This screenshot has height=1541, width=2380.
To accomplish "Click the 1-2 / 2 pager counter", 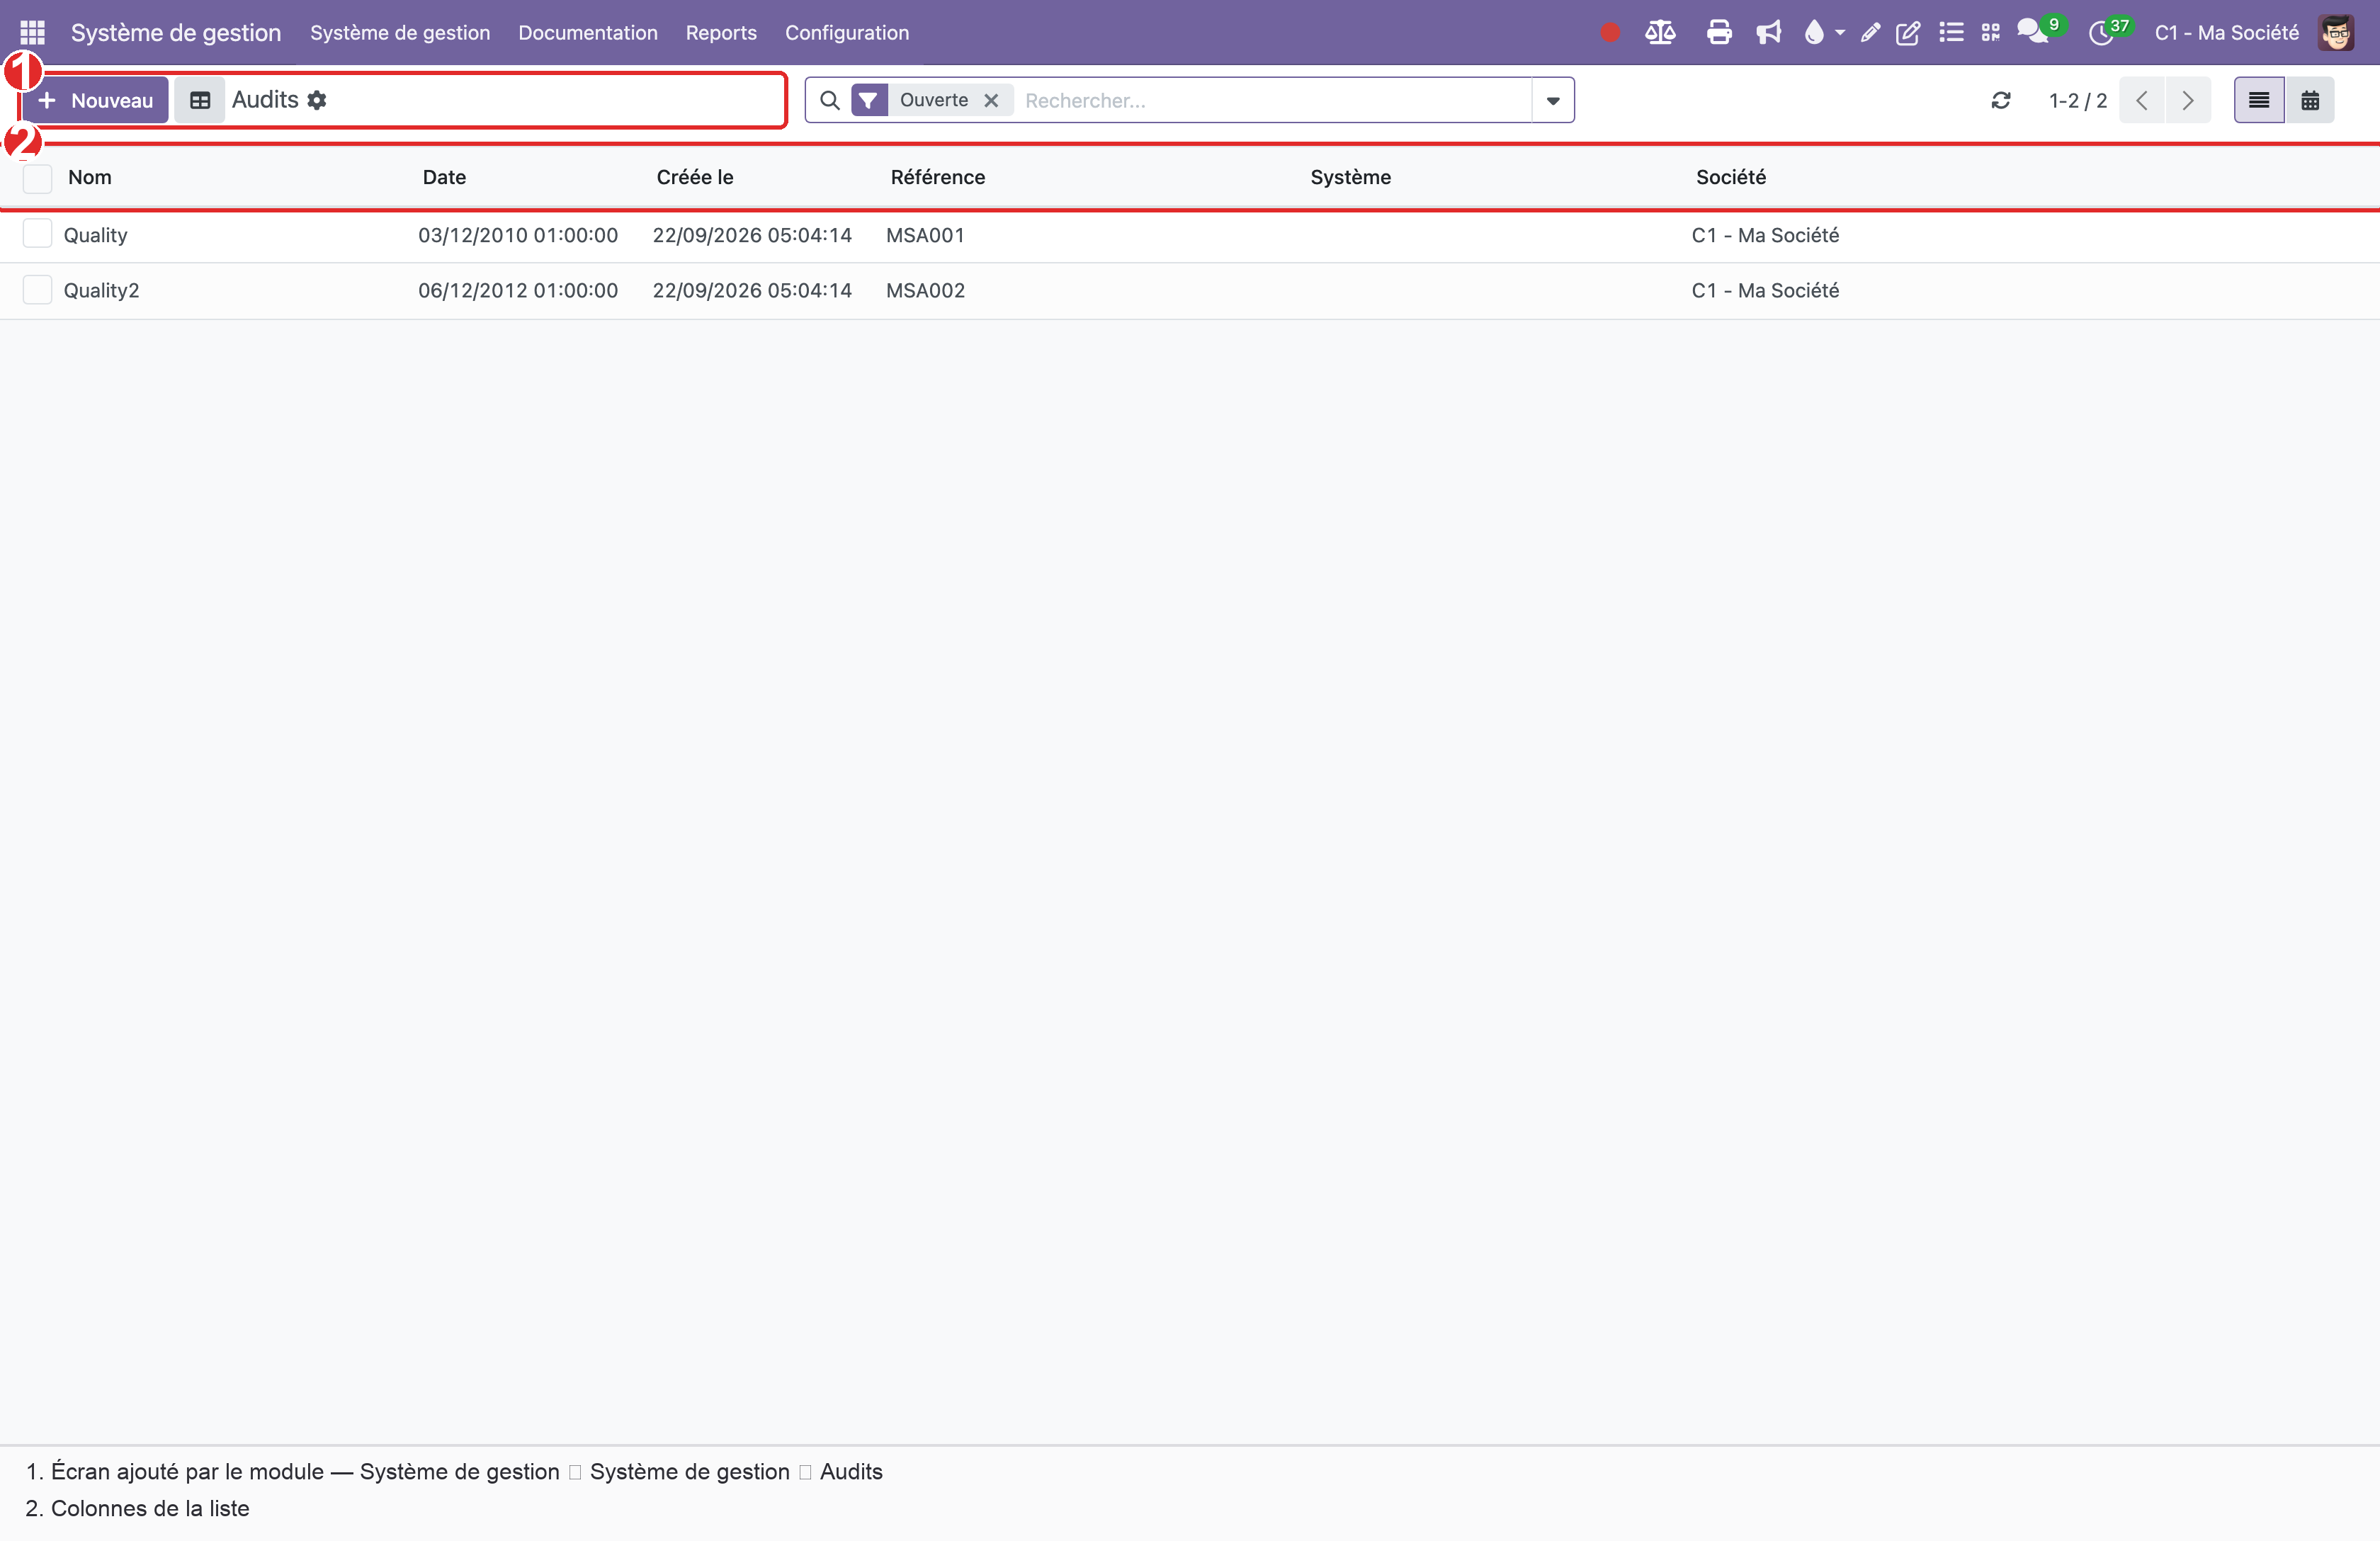I will click(2078, 100).
